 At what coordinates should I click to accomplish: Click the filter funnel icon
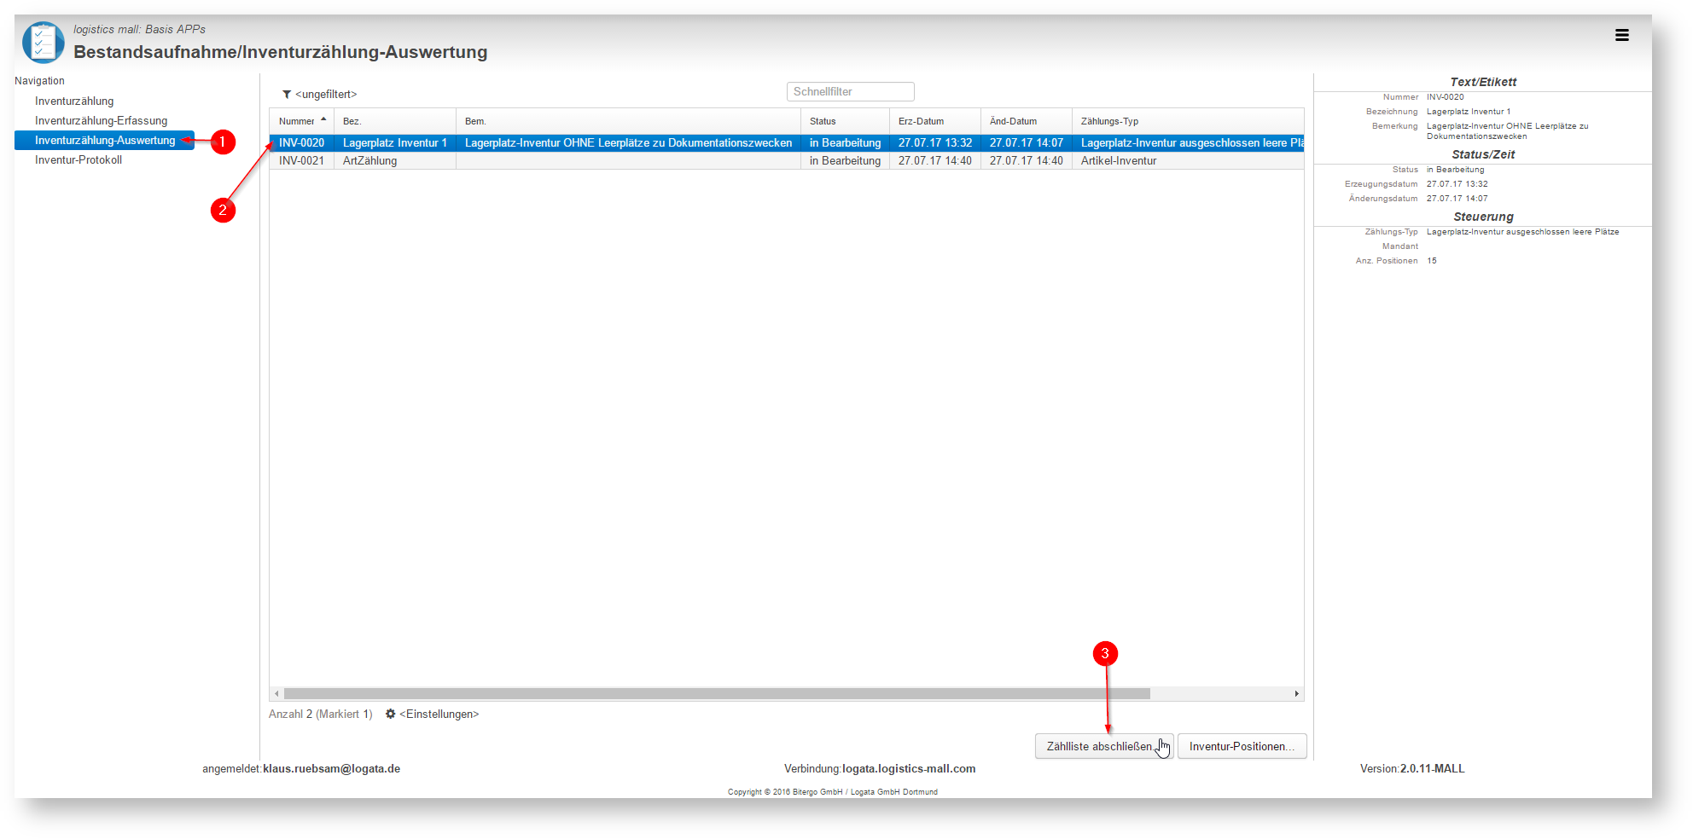click(287, 95)
